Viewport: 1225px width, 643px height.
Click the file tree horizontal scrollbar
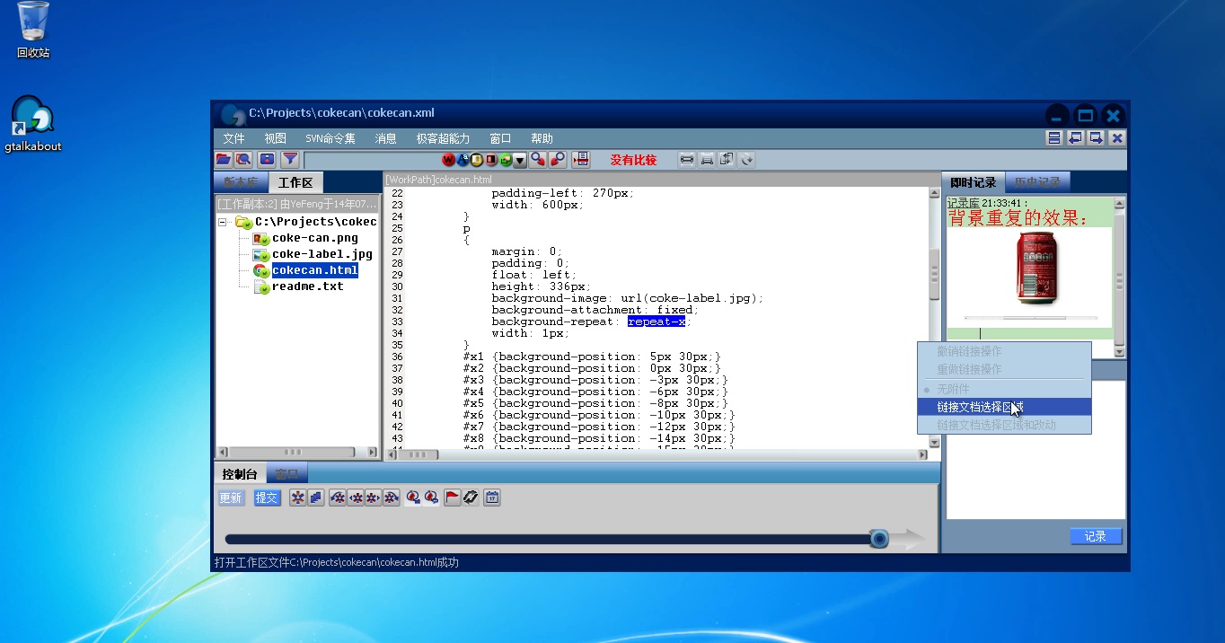[x=297, y=453]
